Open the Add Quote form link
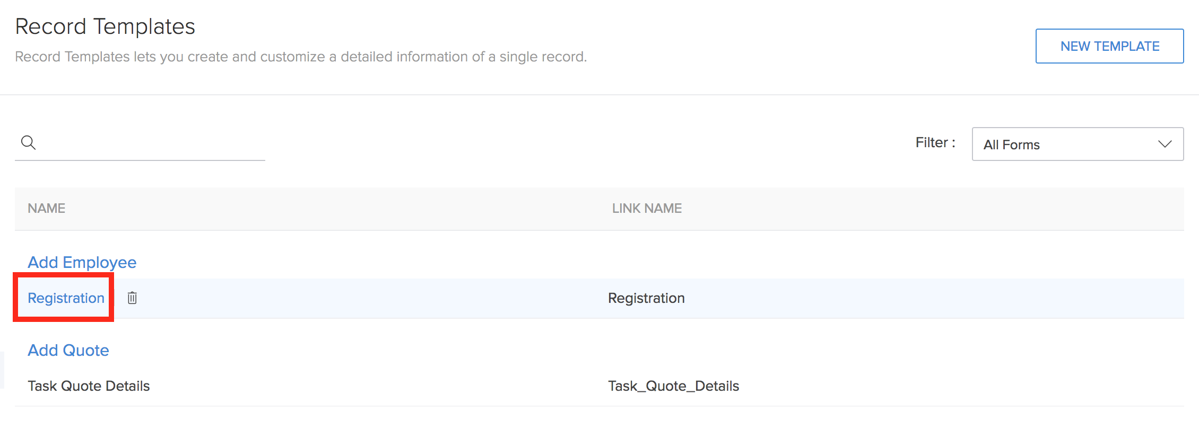Image resolution: width=1199 pixels, height=431 pixels. coord(68,350)
